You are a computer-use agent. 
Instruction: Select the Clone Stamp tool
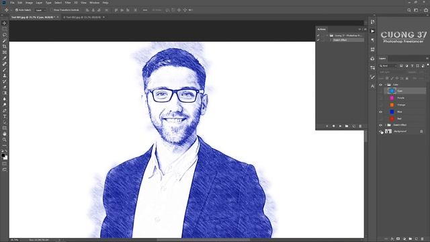pos(5,75)
